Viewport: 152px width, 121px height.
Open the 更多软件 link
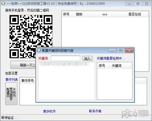49,111
